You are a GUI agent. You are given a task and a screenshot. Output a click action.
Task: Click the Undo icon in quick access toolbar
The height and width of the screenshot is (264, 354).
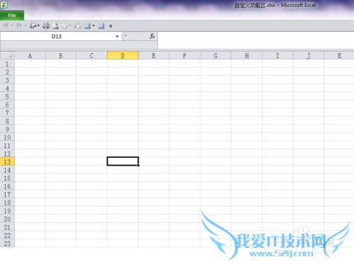6,25
